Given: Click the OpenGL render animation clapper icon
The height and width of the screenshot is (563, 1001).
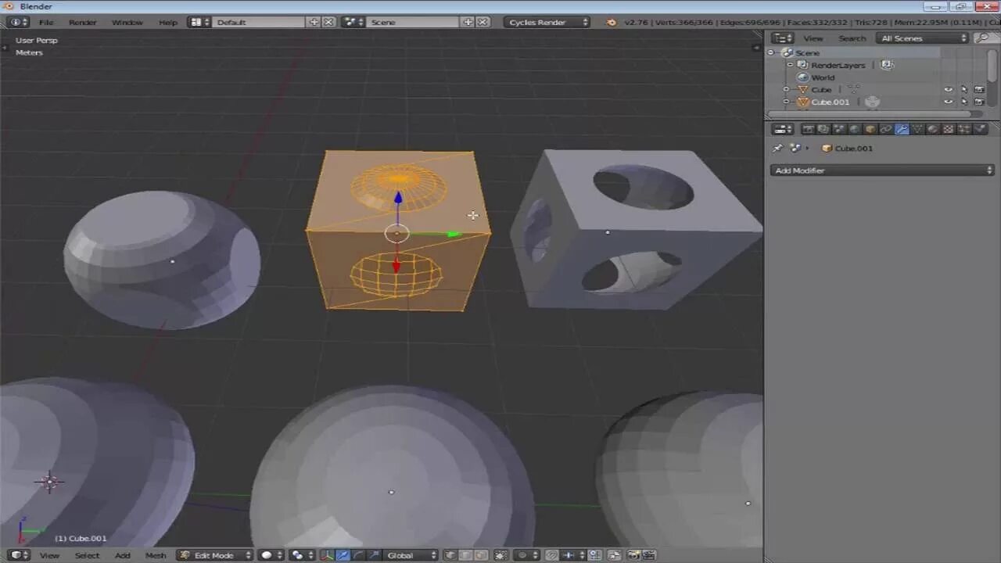Looking at the screenshot, I should [650, 555].
